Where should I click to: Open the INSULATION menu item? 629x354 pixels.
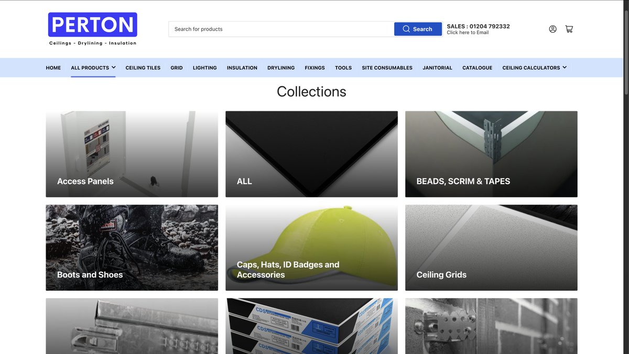pyautogui.click(x=242, y=68)
